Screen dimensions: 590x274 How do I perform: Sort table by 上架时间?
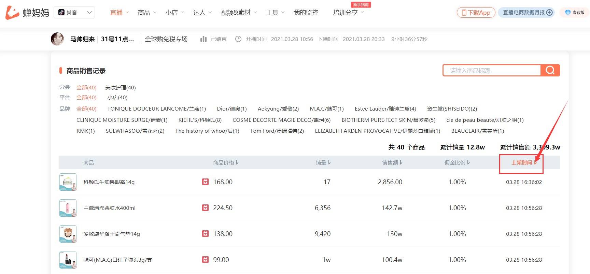point(524,163)
